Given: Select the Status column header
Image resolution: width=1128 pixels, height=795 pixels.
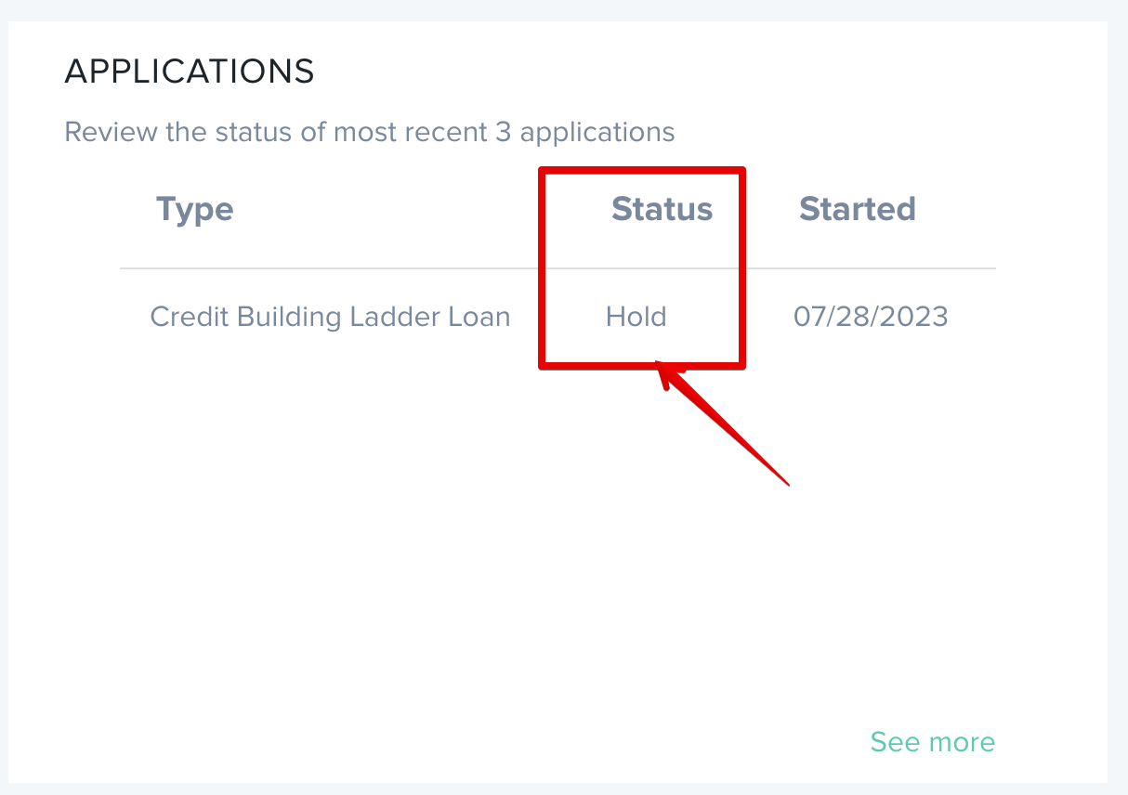Looking at the screenshot, I should pos(662,209).
